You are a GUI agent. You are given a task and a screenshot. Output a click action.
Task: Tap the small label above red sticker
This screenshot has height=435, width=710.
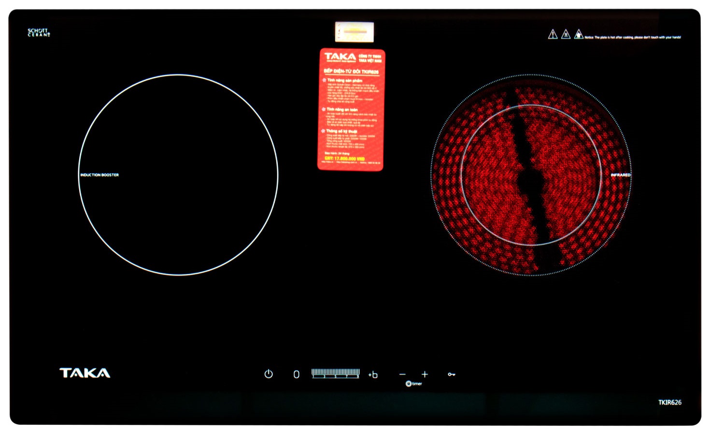[355, 32]
